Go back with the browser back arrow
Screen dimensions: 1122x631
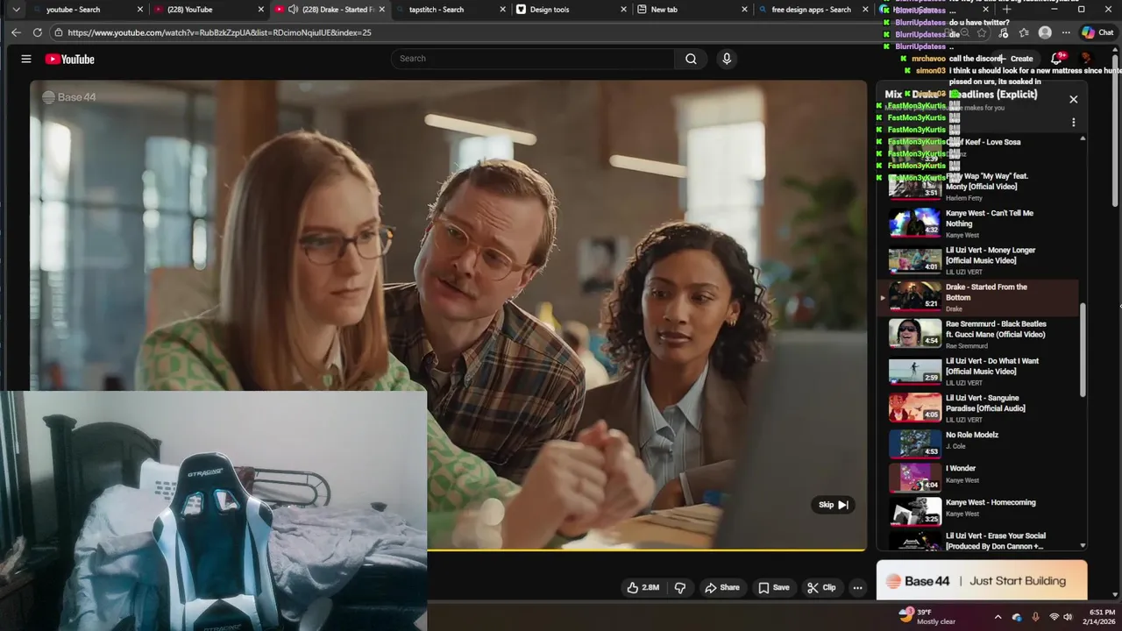16,32
